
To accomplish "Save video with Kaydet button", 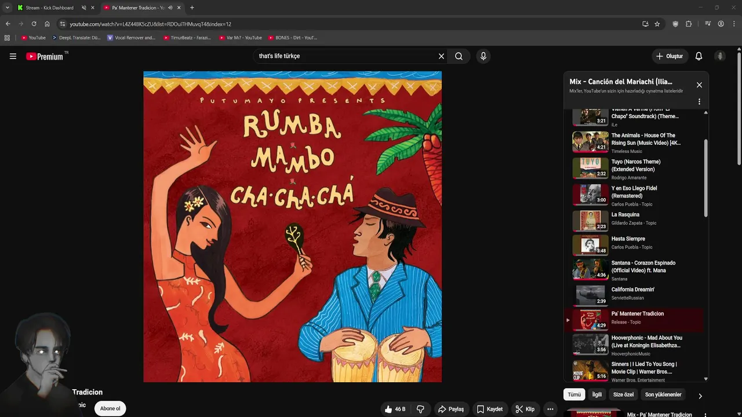I will [x=490, y=409].
